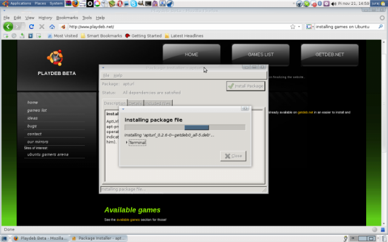Open the forward/back history dropdown
Screen dimensions: 388x242
[22, 27]
